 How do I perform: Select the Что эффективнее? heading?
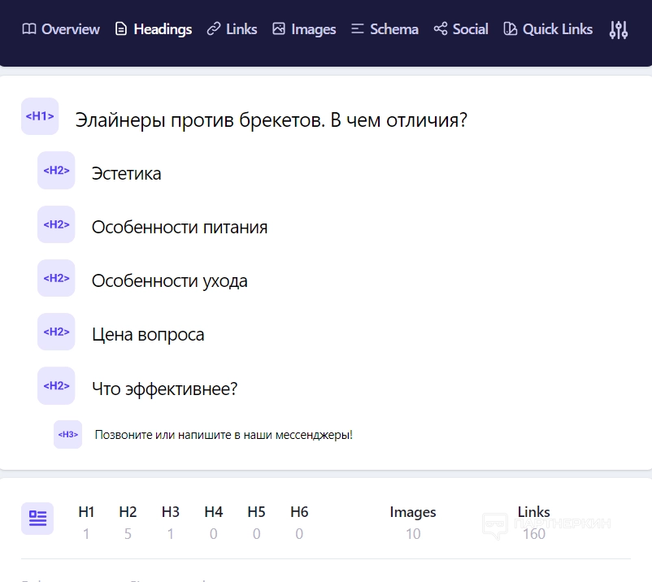pyautogui.click(x=164, y=389)
